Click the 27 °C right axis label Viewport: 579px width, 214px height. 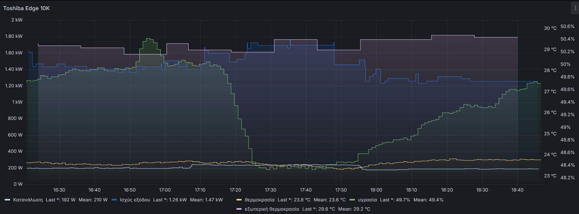tap(550, 92)
